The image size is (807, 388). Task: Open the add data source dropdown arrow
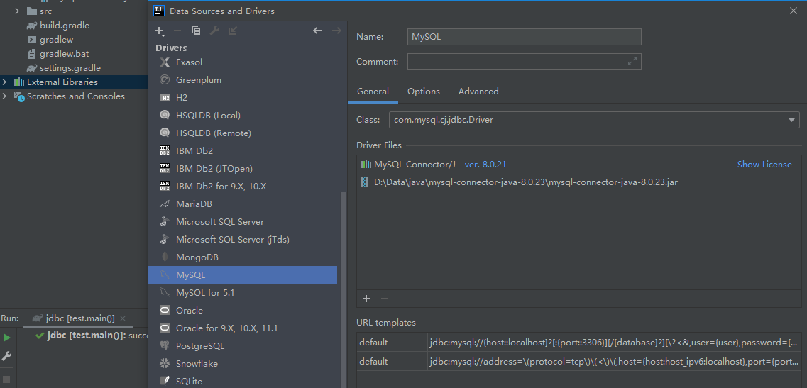[x=163, y=35]
